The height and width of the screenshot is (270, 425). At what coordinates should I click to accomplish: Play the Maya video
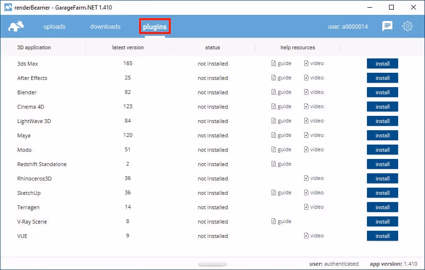(x=314, y=135)
